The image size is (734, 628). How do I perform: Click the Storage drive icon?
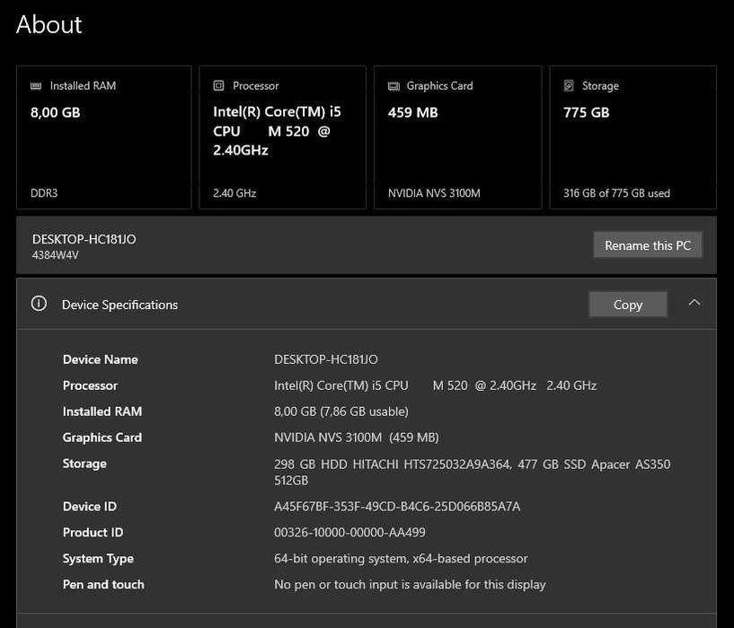[569, 85]
